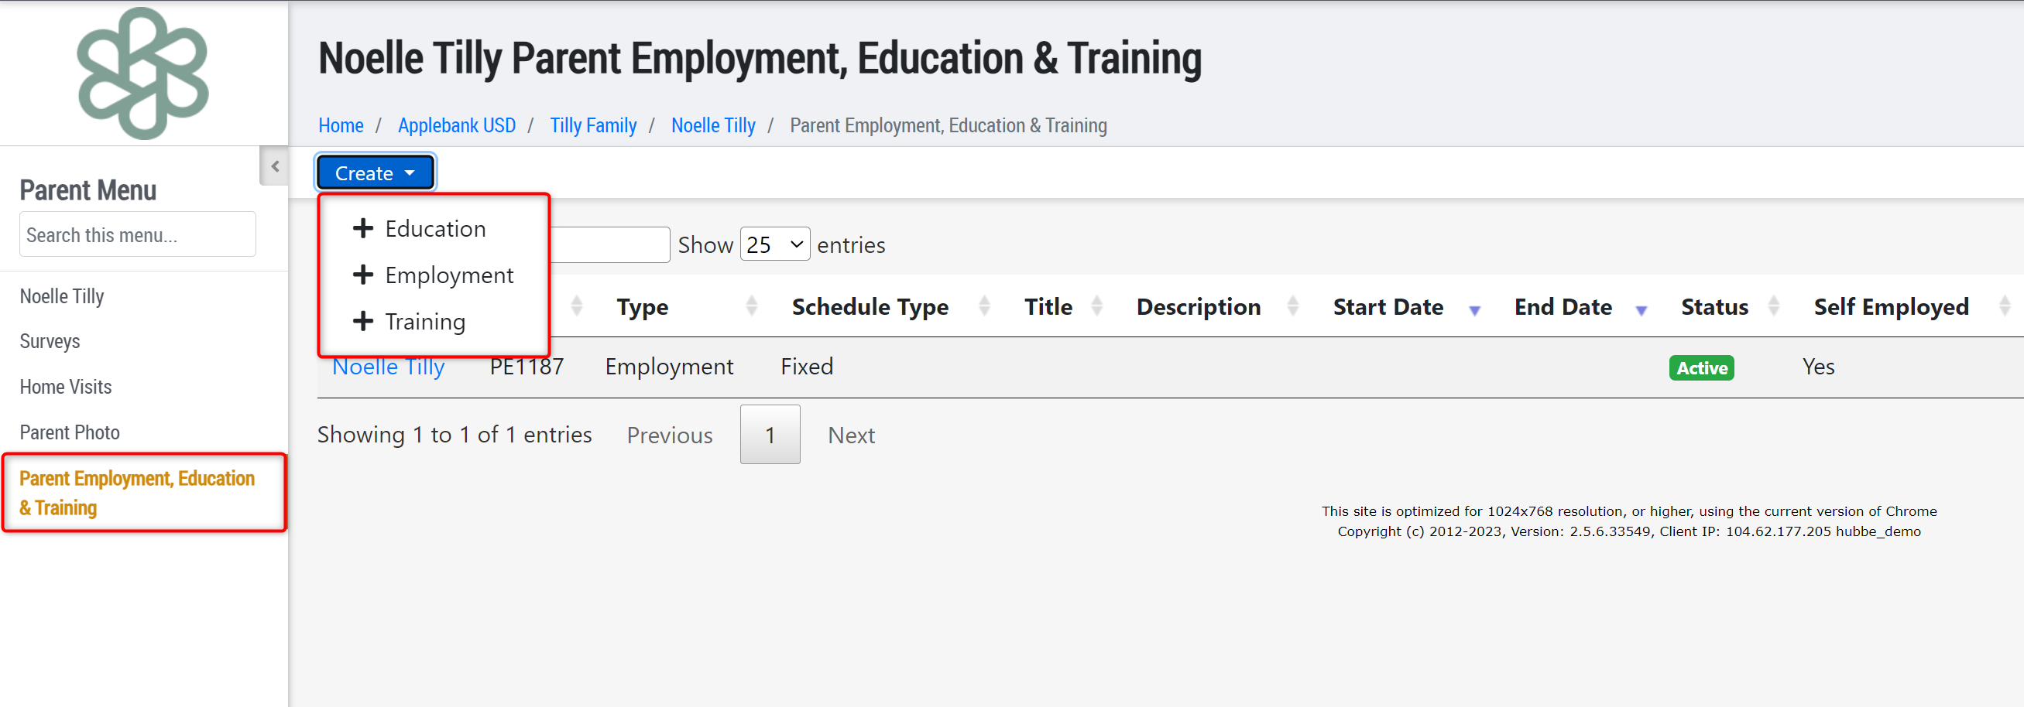
Task: Select Parent Employment, Education & Training menu item
Action: click(x=137, y=493)
